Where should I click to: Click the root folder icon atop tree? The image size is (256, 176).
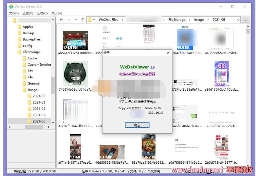pos(14,20)
